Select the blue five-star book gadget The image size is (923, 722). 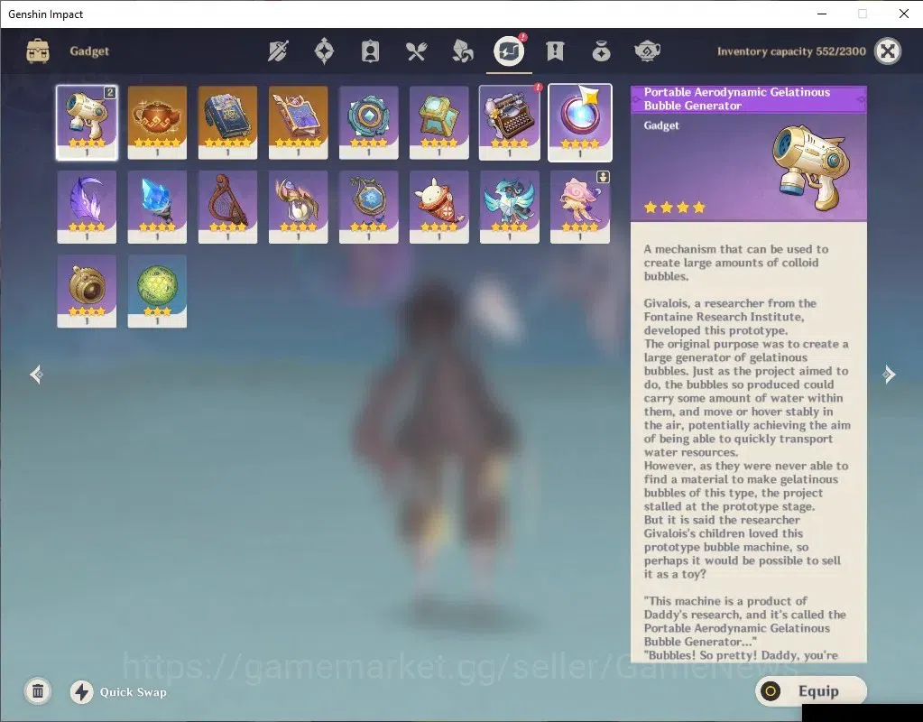[227, 123]
